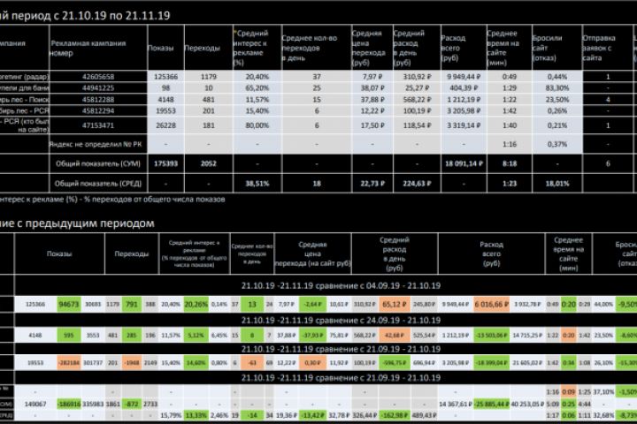Select bounce rate cell 83,30%
The width and height of the screenshot is (637, 424).
557,88
